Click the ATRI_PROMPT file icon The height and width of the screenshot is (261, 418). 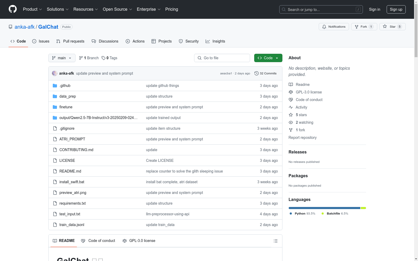(55, 139)
